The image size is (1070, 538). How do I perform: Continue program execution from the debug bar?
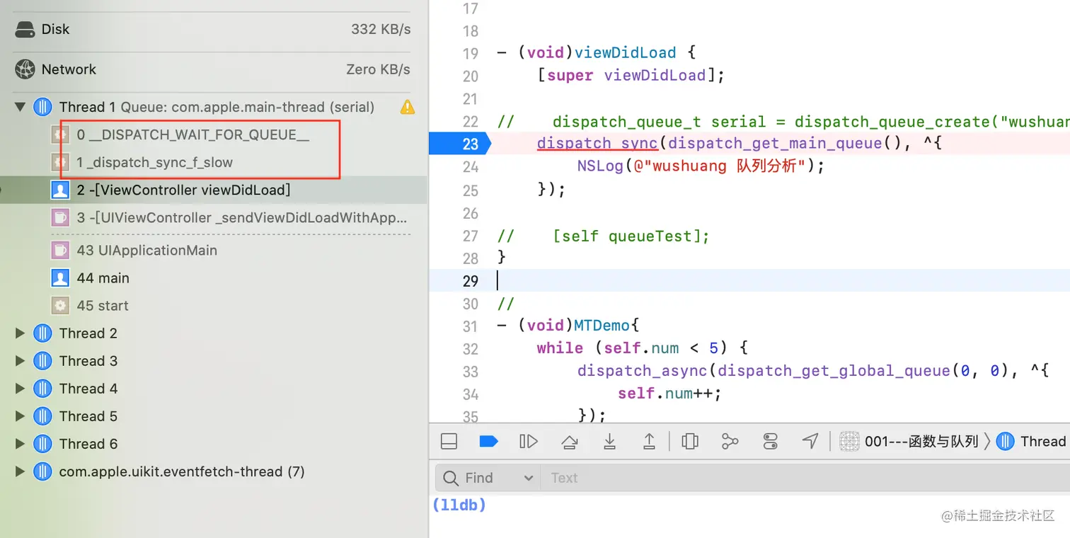pyautogui.click(x=529, y=442)
